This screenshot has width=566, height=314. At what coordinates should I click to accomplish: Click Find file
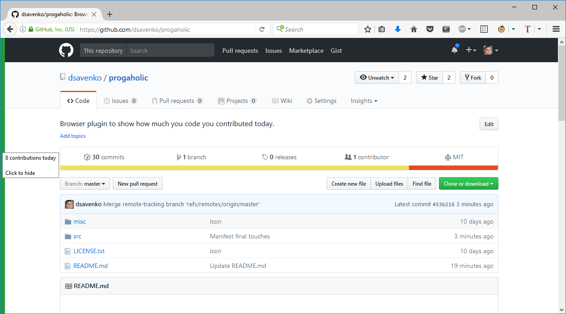422,184
